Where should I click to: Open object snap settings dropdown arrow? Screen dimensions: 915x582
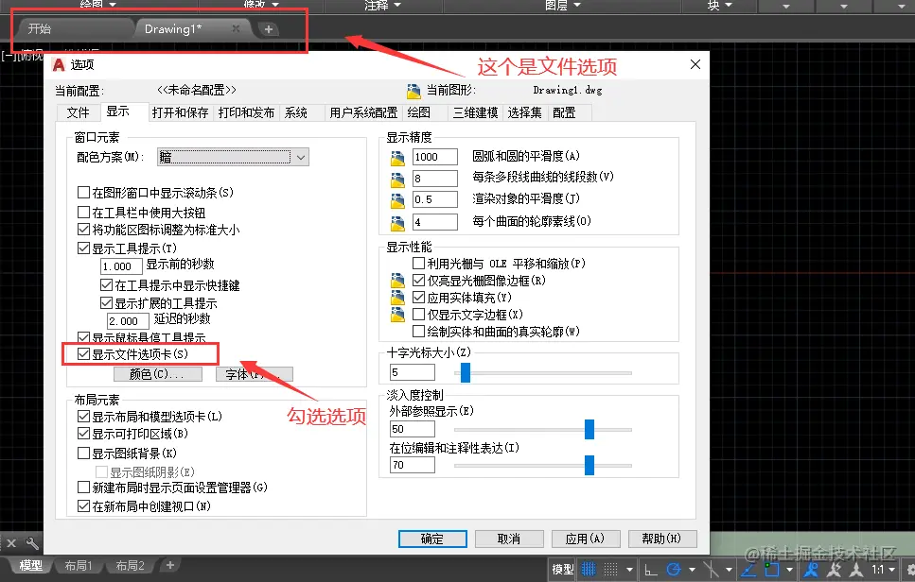(x=789, y=570)
